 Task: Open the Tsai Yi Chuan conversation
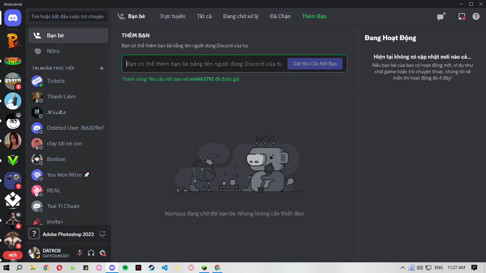coord(68,206)
